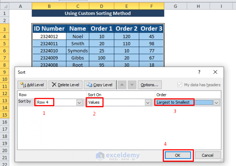The height and width of the screenshot is (166, 236).
Task: Click the Delete Level button
Action: (x=66, y=85)
